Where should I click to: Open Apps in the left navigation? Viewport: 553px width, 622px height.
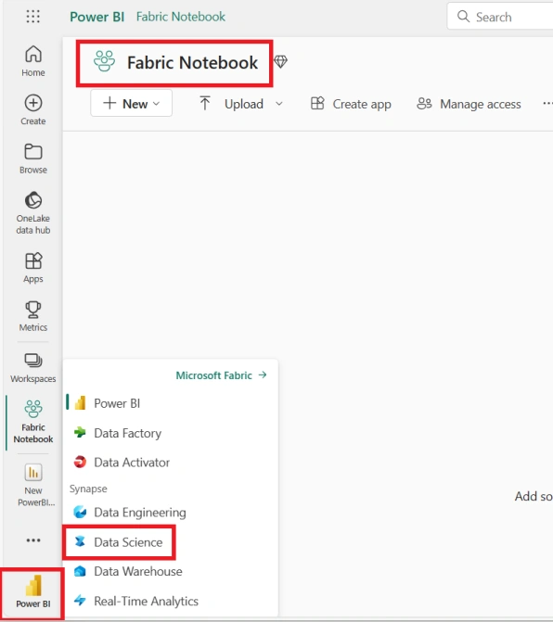[x=33, y=268]
